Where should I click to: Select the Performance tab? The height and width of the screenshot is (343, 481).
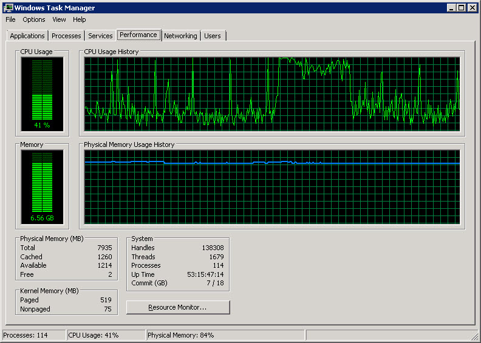[x=138, y=35]
